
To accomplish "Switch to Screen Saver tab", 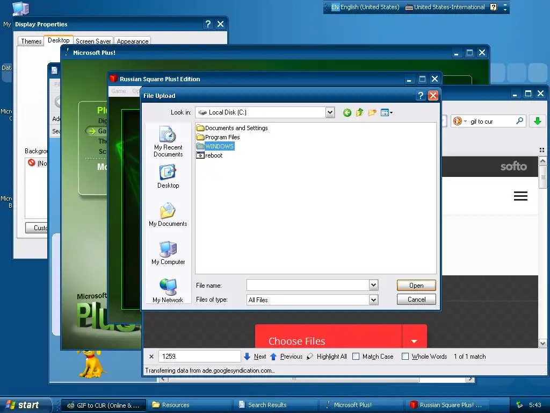I will pyautogui.click(x=93, y=41).
